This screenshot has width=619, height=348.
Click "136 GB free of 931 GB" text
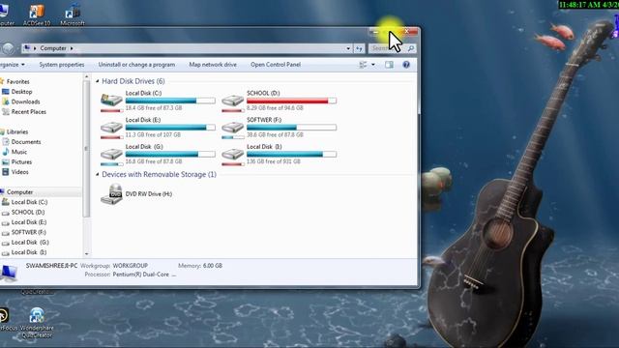pos(273,161)
